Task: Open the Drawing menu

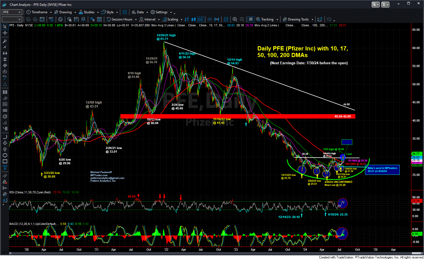Action: click(x=63, y=12)
